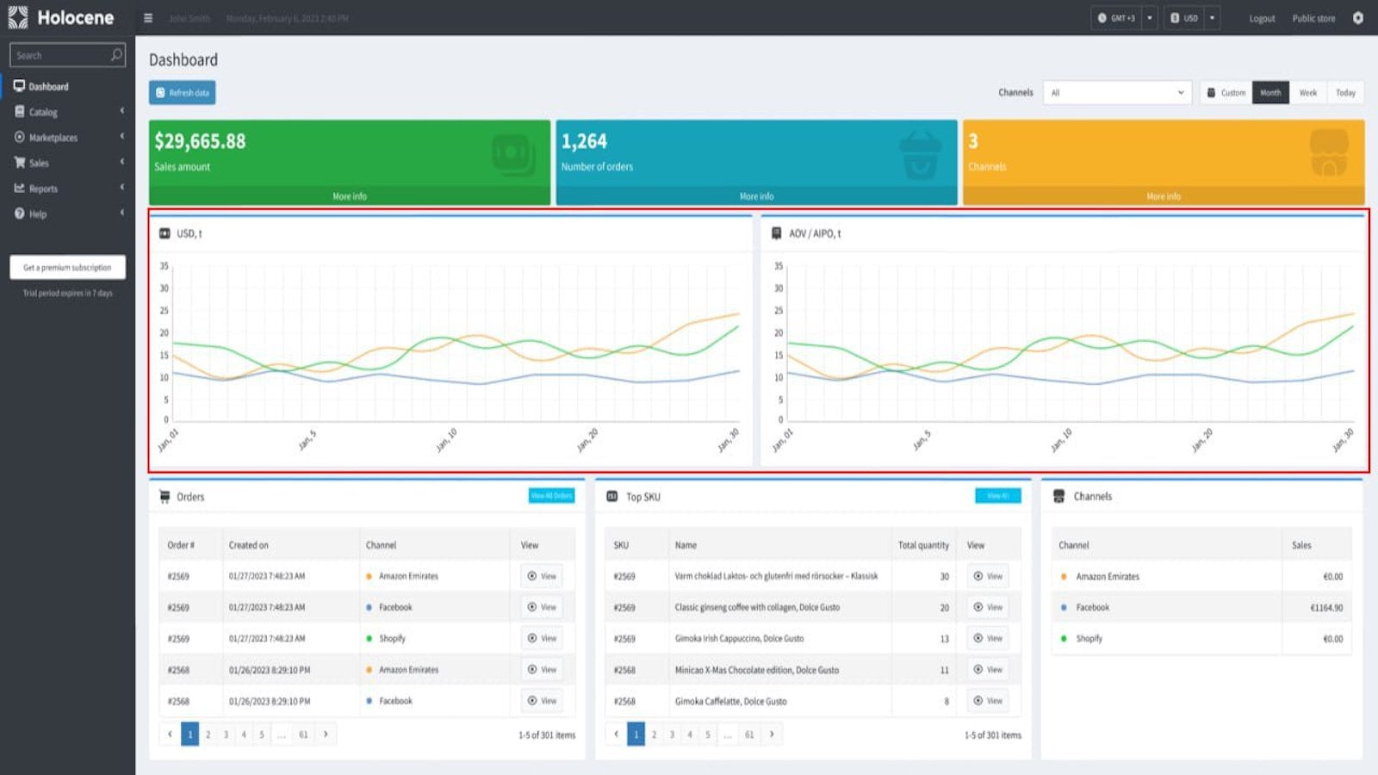Click the Sales cart icon in sidebar
The height and width of the screenshot is (775, 1378).
tap(19, 163)
